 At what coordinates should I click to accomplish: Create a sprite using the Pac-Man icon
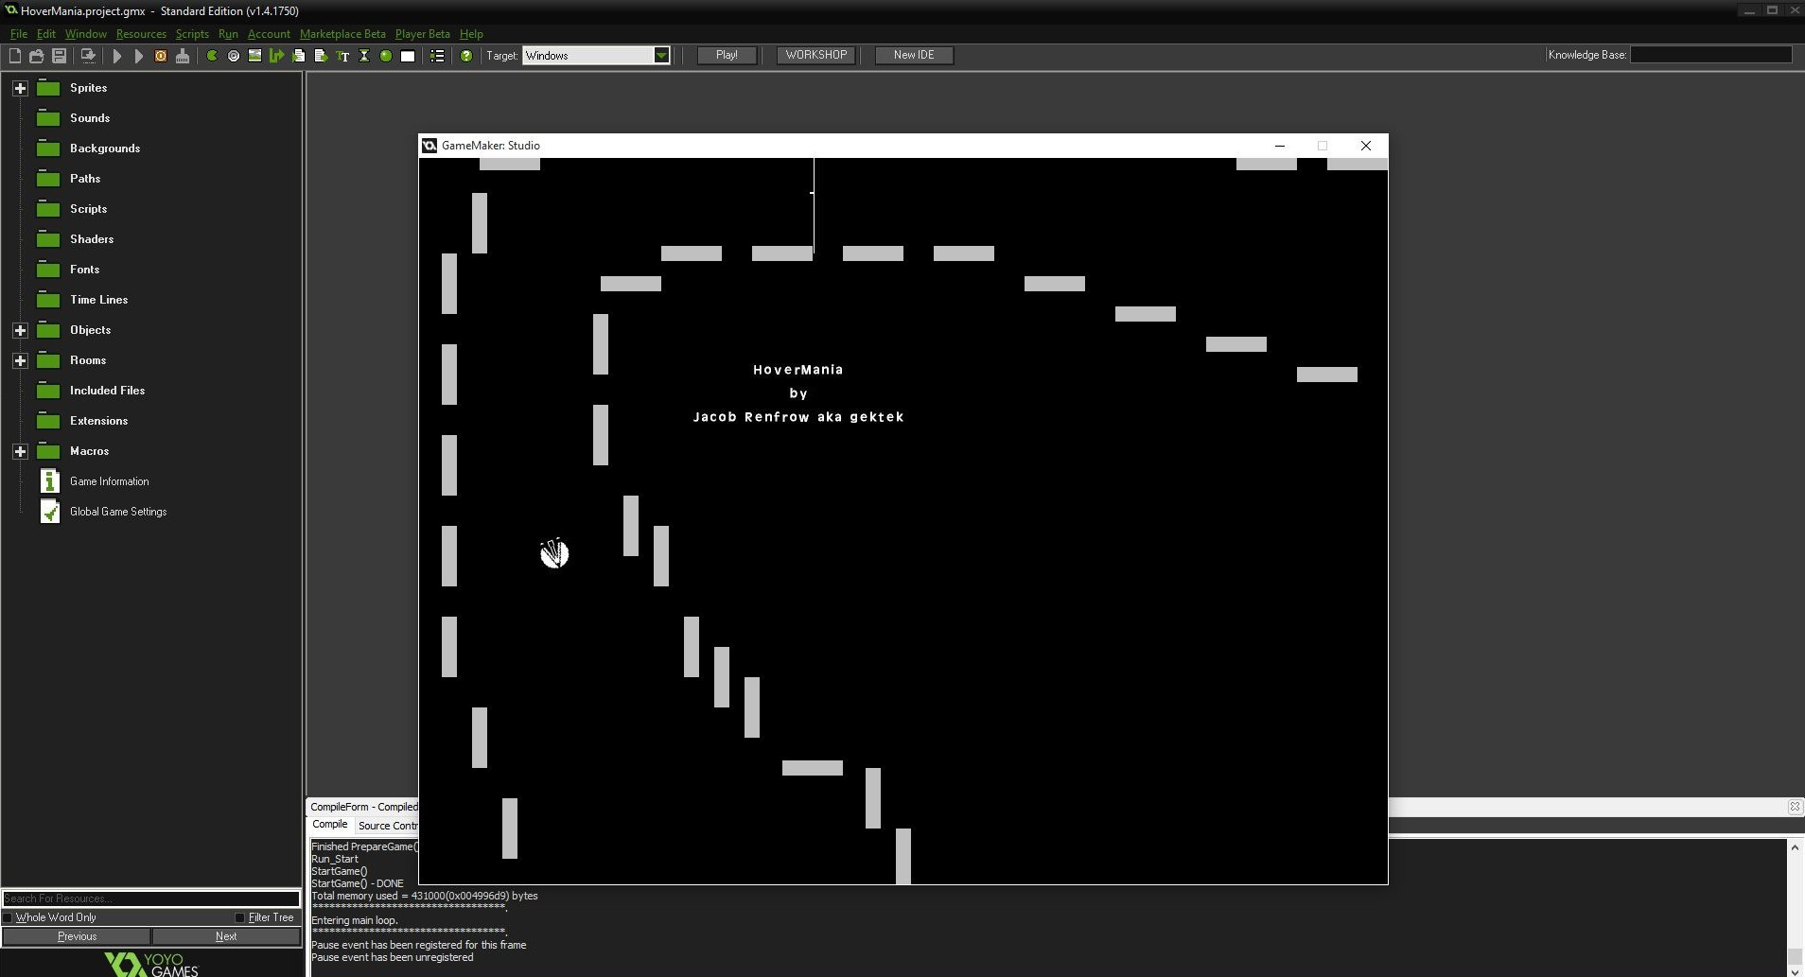pos(212,56)
